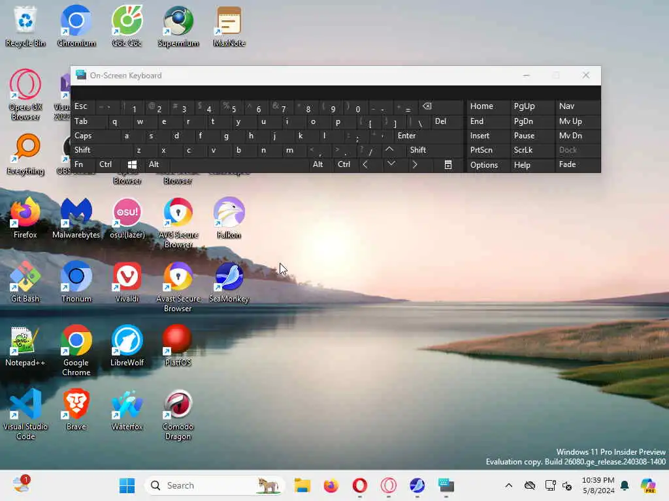This screenshot has width=669, height=501.
Task: Open the date and time display
Action: (x=598, y=485)
